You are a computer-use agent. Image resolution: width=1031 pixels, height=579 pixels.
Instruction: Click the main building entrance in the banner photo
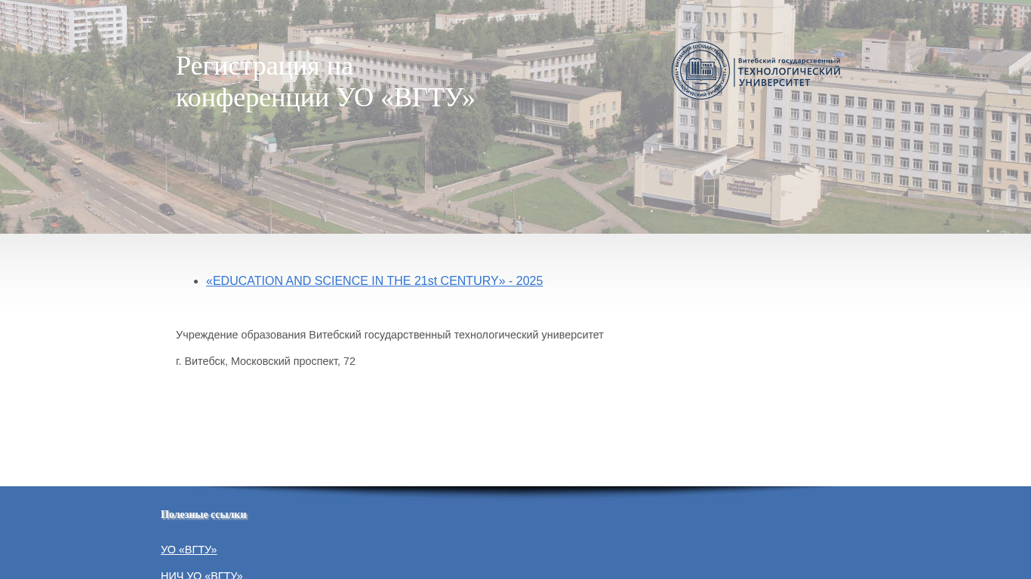(708, 188)
